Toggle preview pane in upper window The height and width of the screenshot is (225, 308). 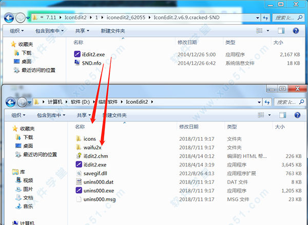tap(281, 31)
